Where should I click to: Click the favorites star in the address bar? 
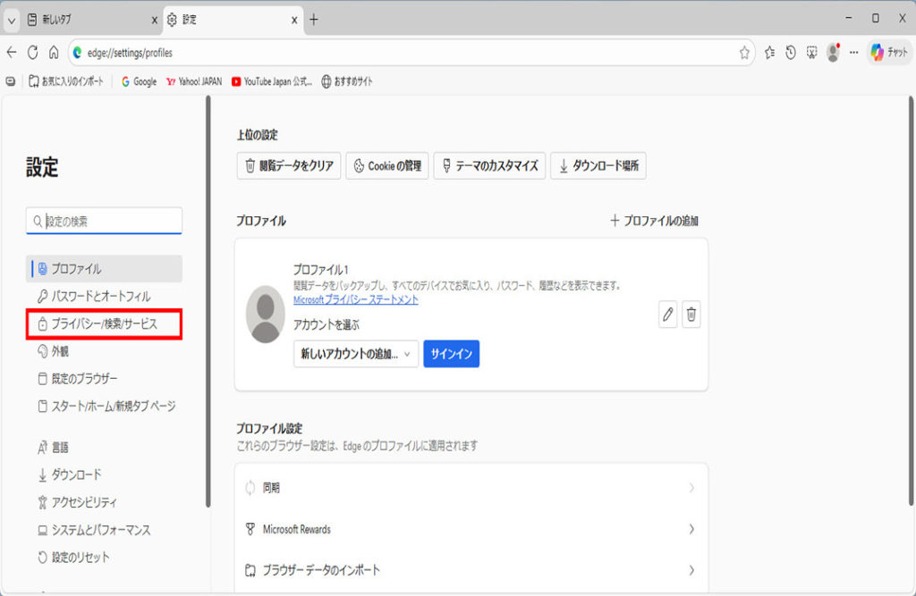(x=744, y=53)
